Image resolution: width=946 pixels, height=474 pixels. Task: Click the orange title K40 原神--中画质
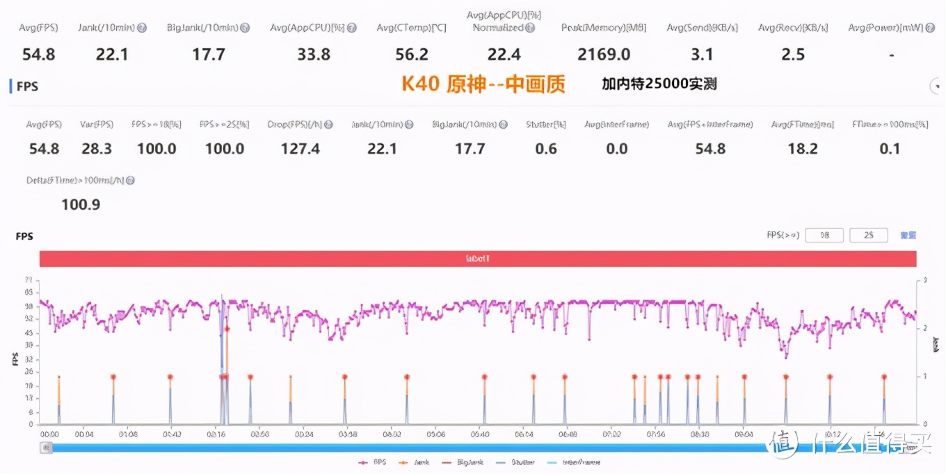coord(483,84)
